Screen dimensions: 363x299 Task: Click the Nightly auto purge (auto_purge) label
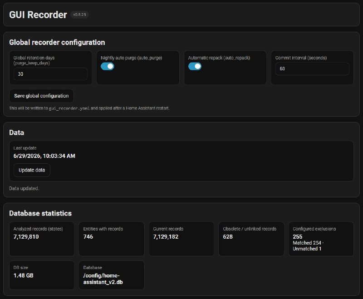tap(131, 58)
